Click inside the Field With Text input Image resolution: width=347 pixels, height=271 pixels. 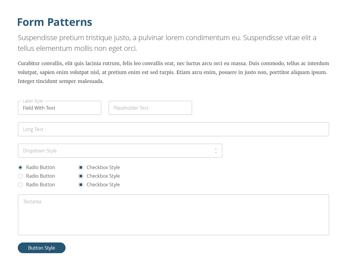coord(59,108)
